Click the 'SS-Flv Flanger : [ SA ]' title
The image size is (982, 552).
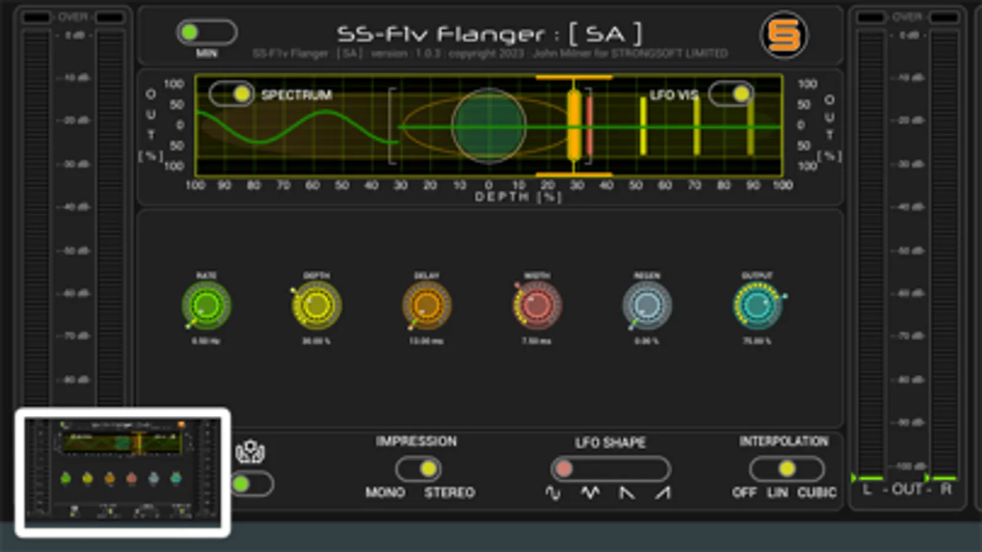489,34
